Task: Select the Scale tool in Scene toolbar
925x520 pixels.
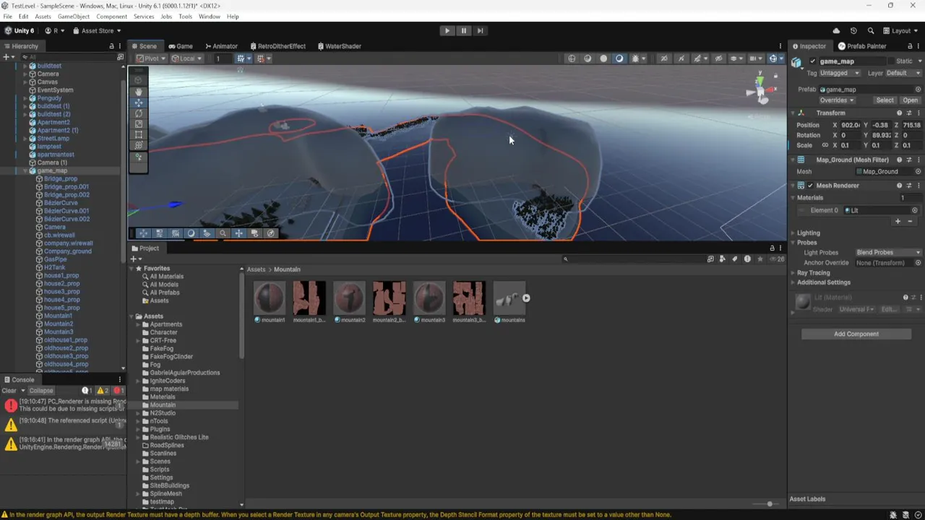Action: pos(139,124)
